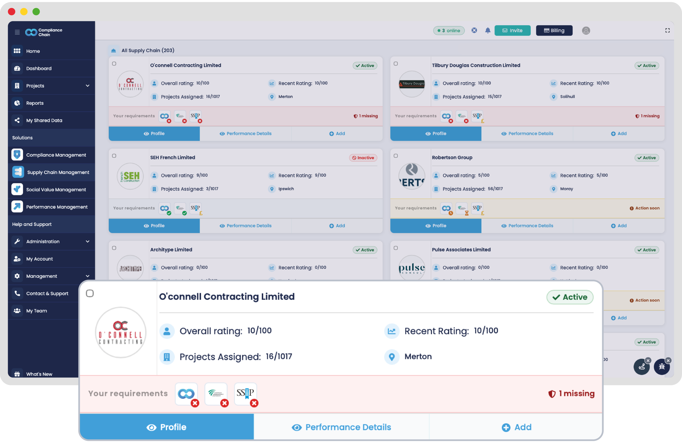
Task: Click 'Projects Assigned: 56/1017' on Robertson card
Action: click(473, 189)
